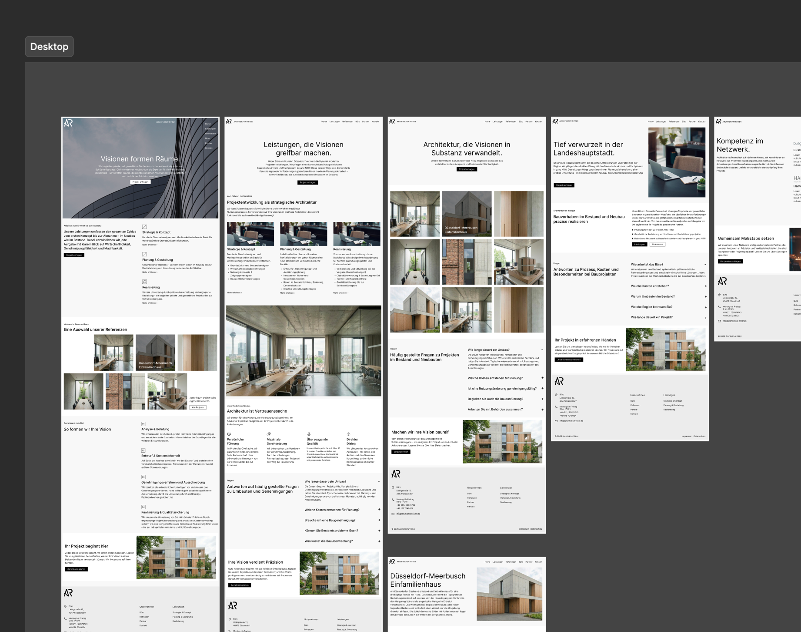This screenshot has width=801, height=632.
Task: Click the arrow icon above homepage Strategie & Konzept
Action: 144,227
